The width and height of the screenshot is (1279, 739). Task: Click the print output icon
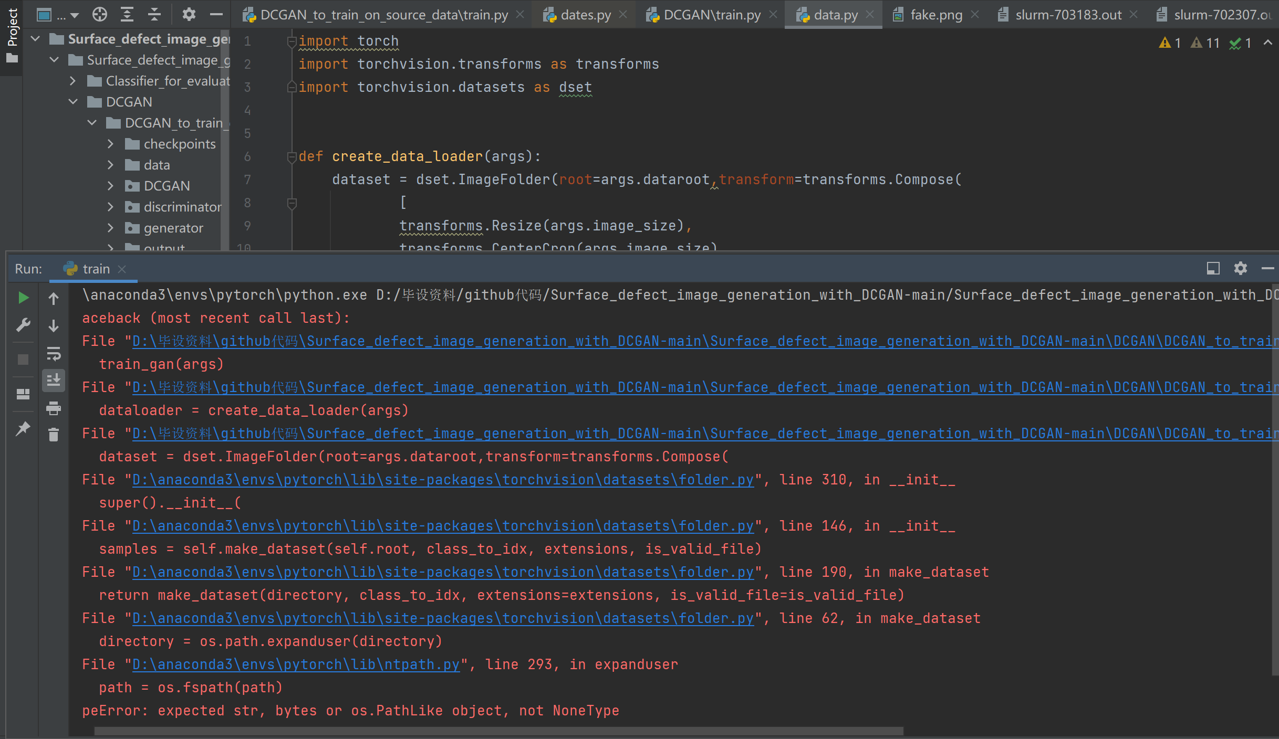coord(54,408)
